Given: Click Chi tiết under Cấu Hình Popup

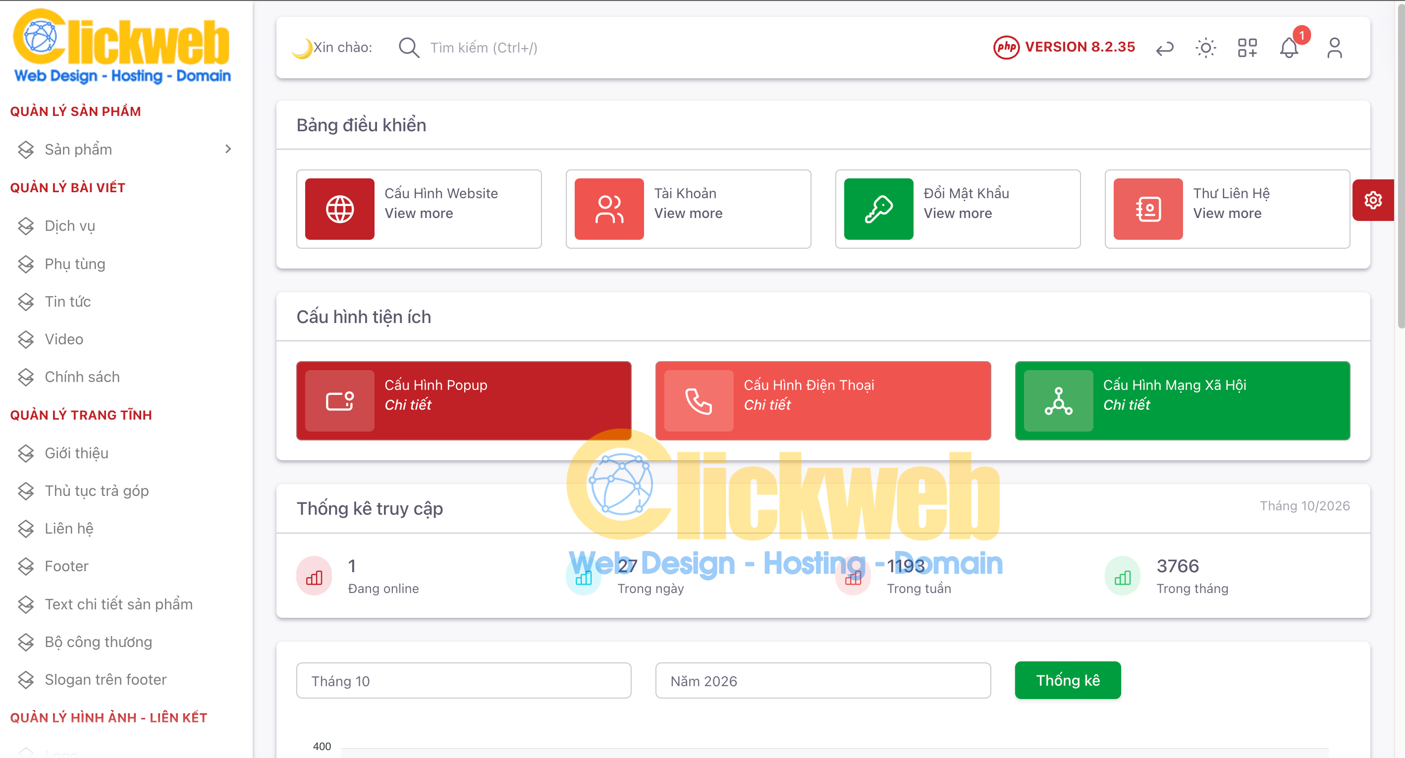Looking at the screenshot, I should coord(408,405).
